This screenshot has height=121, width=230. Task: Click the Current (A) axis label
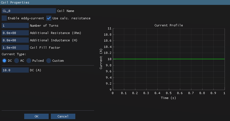click(101, 59)
